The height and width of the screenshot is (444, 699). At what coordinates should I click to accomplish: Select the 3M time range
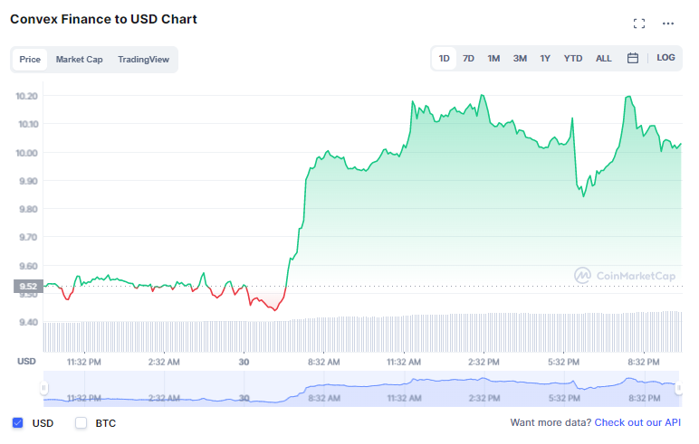[x=520, y=59]
